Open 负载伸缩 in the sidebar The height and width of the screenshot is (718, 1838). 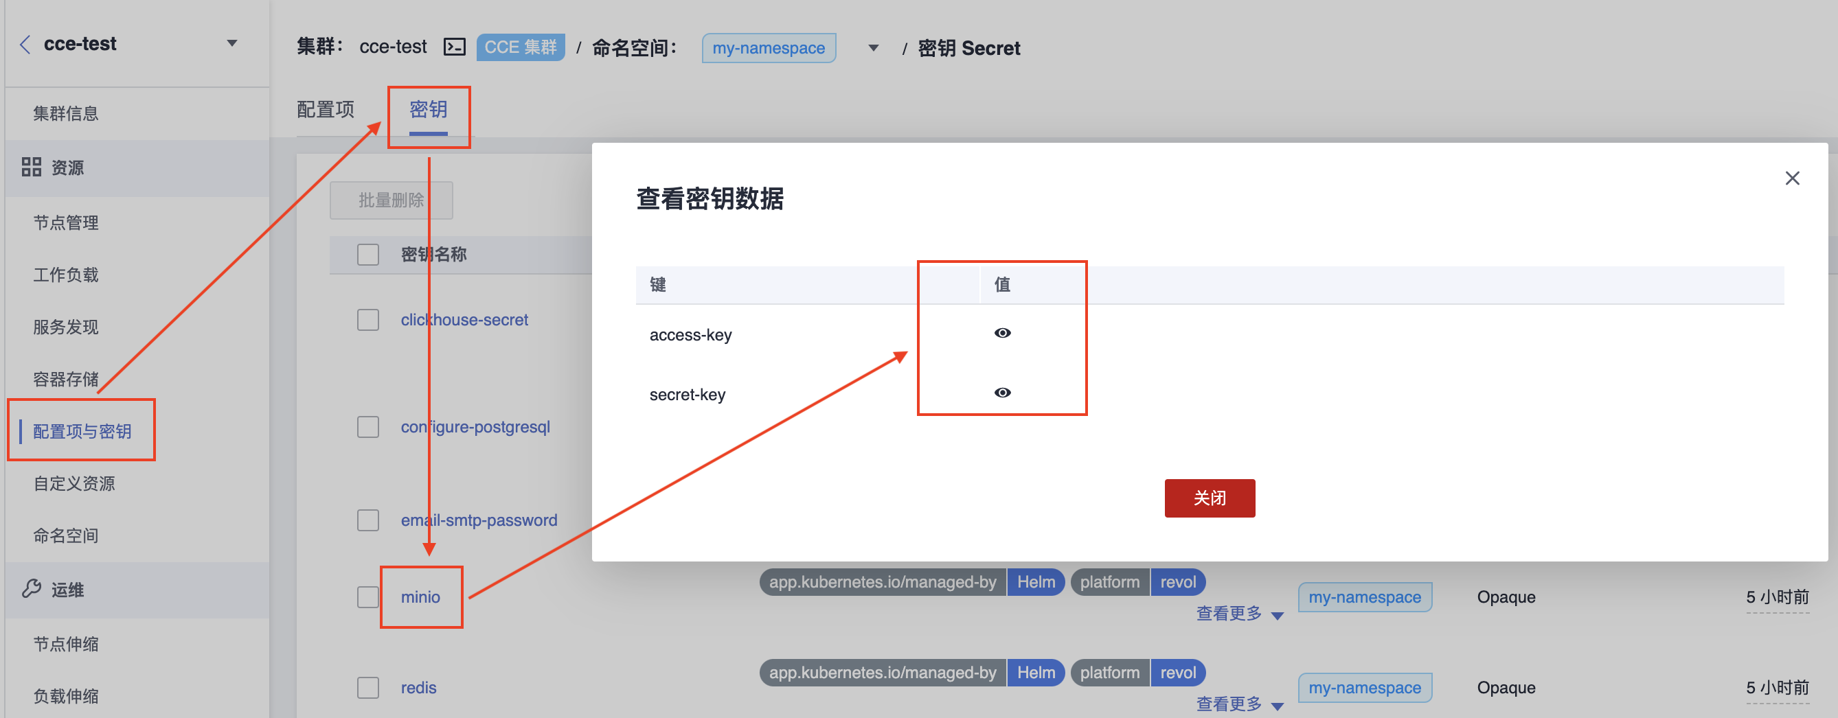point(66,696)
